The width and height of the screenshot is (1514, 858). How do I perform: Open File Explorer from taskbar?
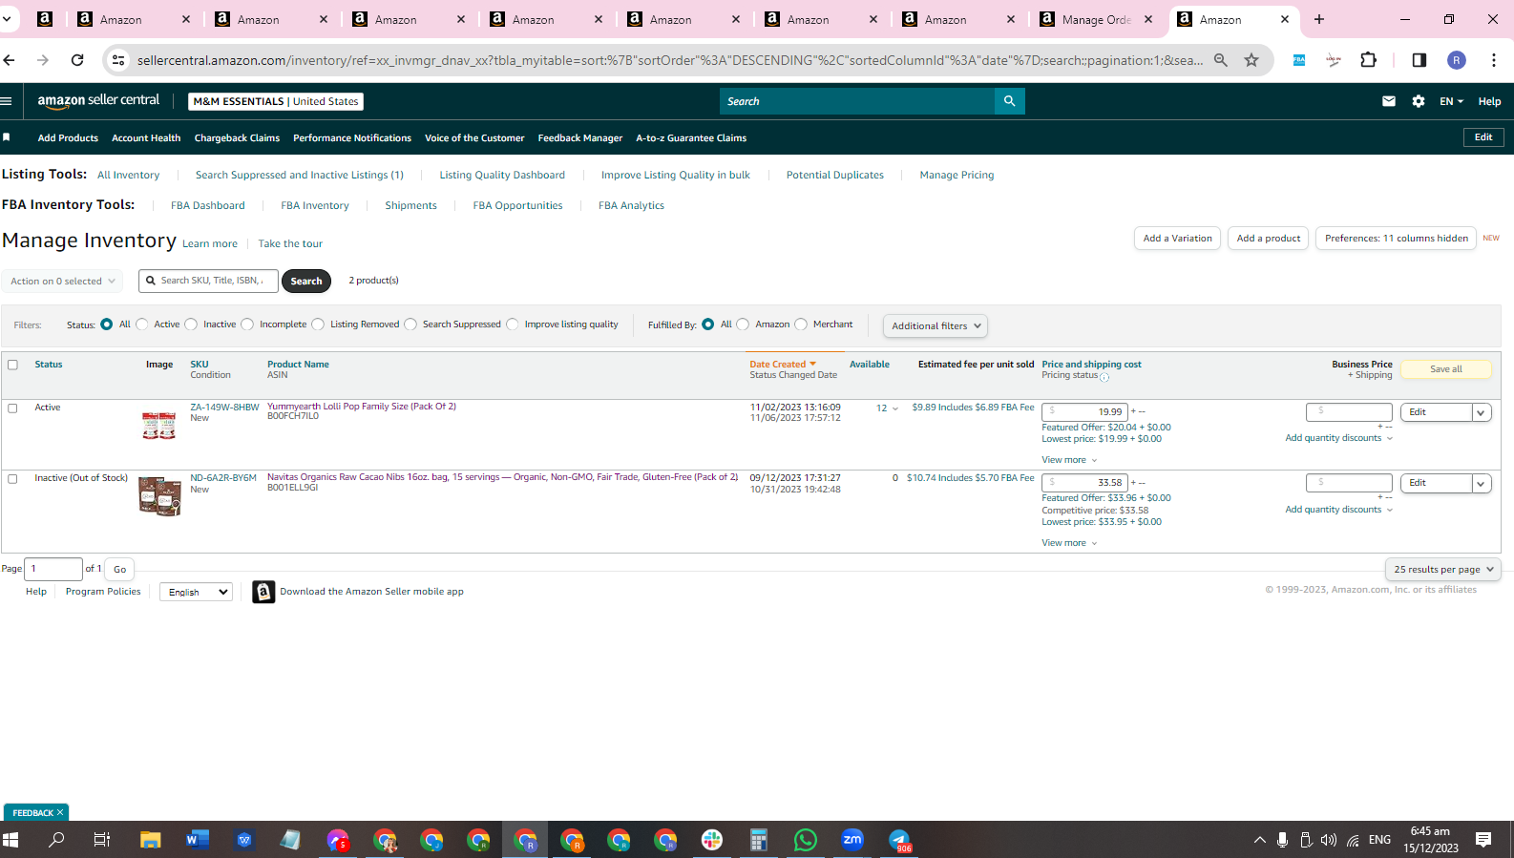151,840
